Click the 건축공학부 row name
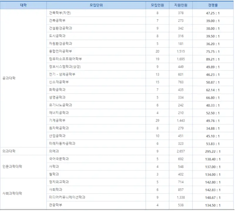 point(57,21)
